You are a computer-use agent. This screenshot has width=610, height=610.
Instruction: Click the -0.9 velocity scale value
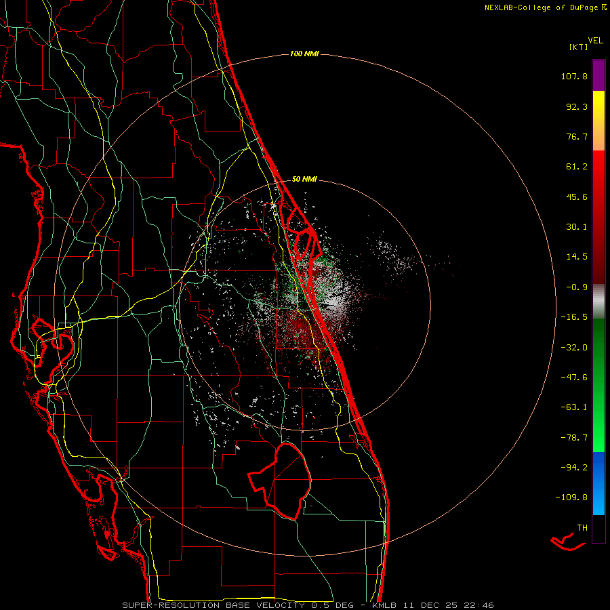click(577, 287)
